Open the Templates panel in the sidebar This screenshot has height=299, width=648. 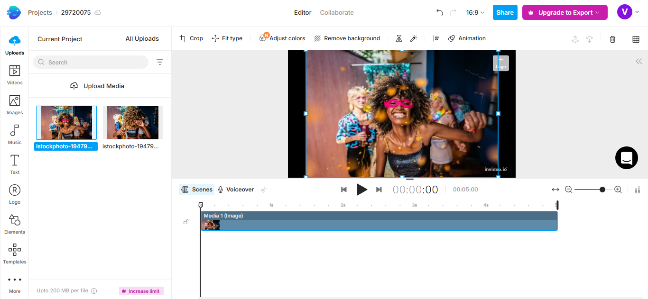(14, 254)
